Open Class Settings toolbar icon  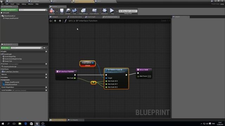click(x=83, y=11)
